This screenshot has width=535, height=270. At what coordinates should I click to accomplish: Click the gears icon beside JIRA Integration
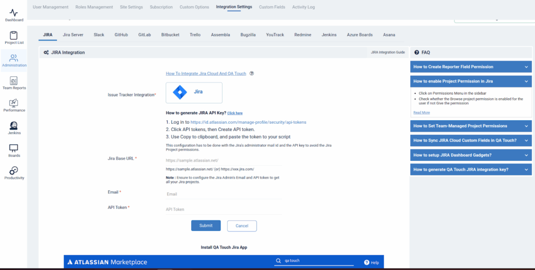46,53
